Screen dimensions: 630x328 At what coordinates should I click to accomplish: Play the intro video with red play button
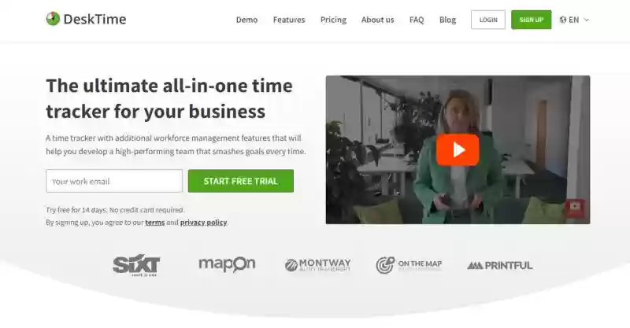tap(458, 149)
